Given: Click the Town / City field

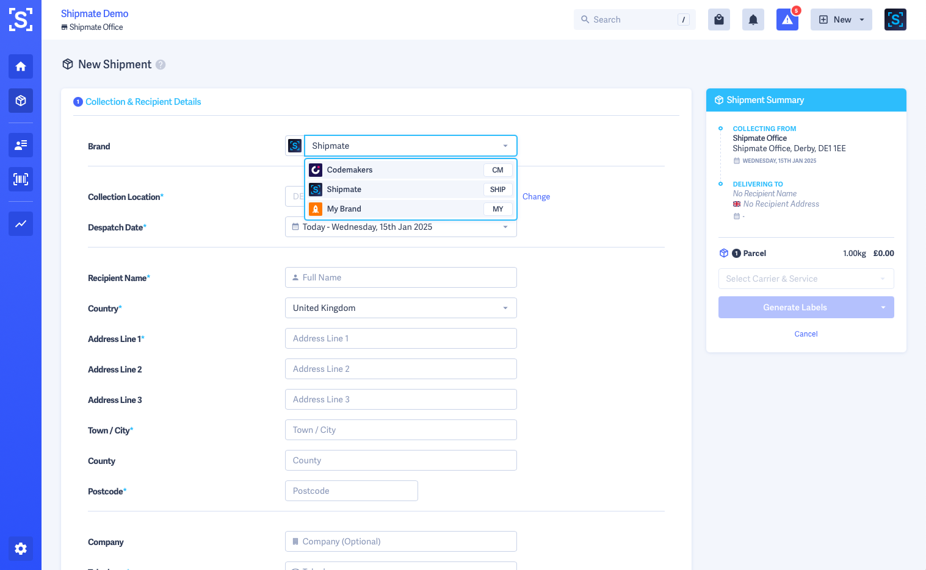Looking at the screenshot, I should [401, 430].
